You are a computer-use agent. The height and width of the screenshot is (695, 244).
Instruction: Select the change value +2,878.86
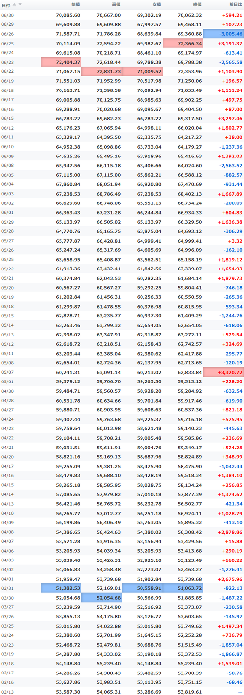pyautogui.click(x=229, y=533)
